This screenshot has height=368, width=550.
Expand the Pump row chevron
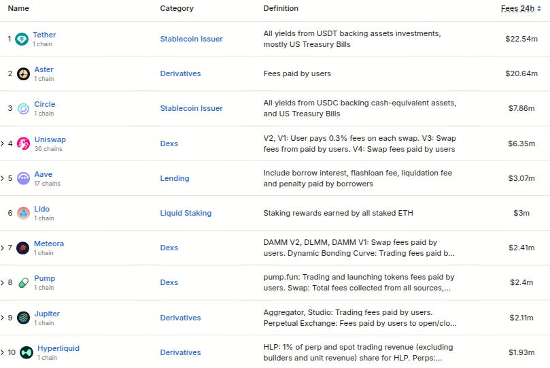pyautogui.click(x=3, y=282)
